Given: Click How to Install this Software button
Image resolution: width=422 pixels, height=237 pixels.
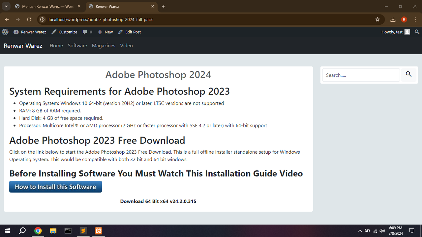Looking at the screenshot, I should (55, 187).
